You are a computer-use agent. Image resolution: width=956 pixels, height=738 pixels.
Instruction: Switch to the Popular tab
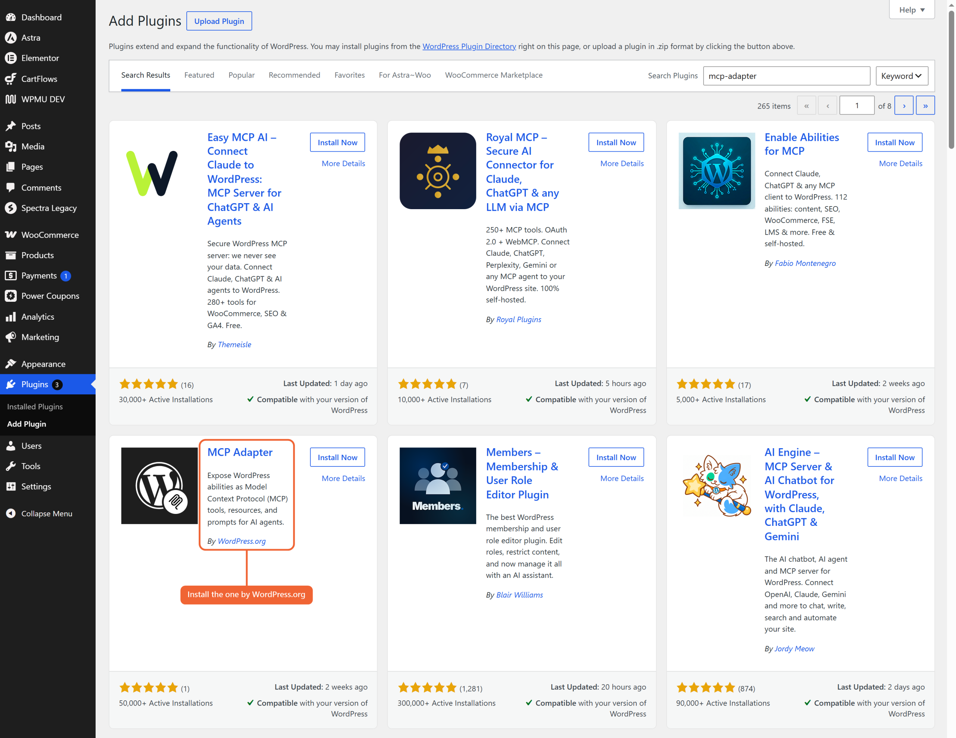(241, 75)
